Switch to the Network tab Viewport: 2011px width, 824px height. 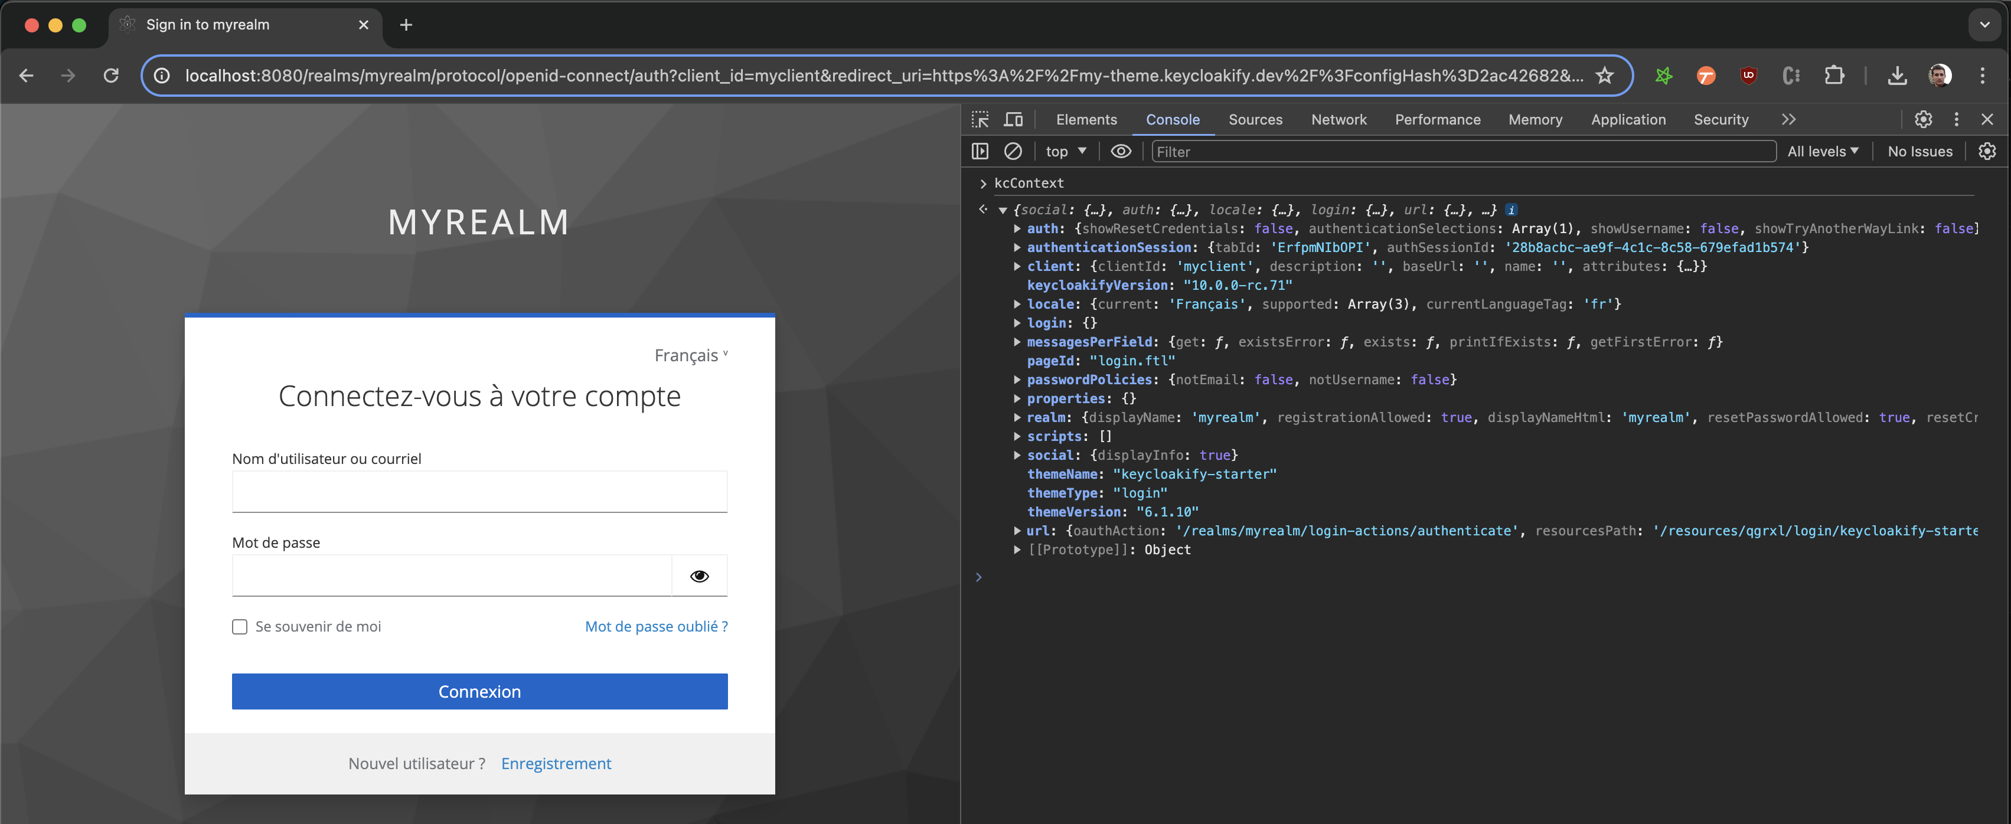tap(1338, 119)
